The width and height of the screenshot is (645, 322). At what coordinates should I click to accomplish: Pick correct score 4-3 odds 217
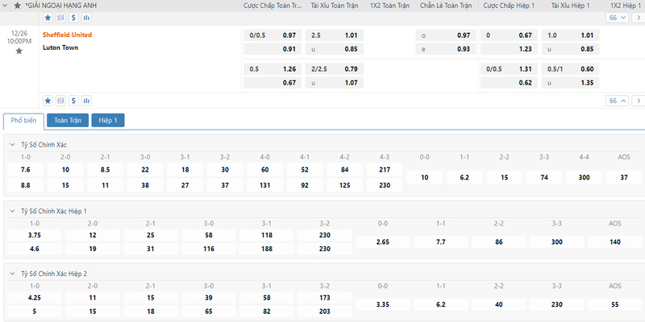[x=385, y=170]
